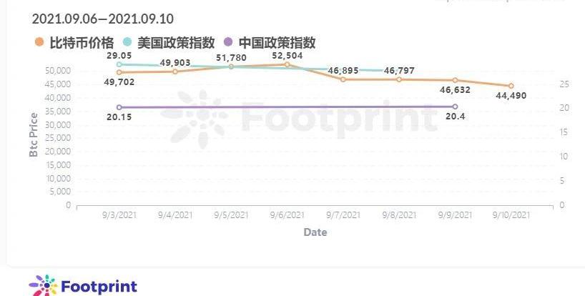The width and height of the screenshot is (585, 296).
Task: Click the Footprint logo icon at bottom
Action: [x=44, y=286]
